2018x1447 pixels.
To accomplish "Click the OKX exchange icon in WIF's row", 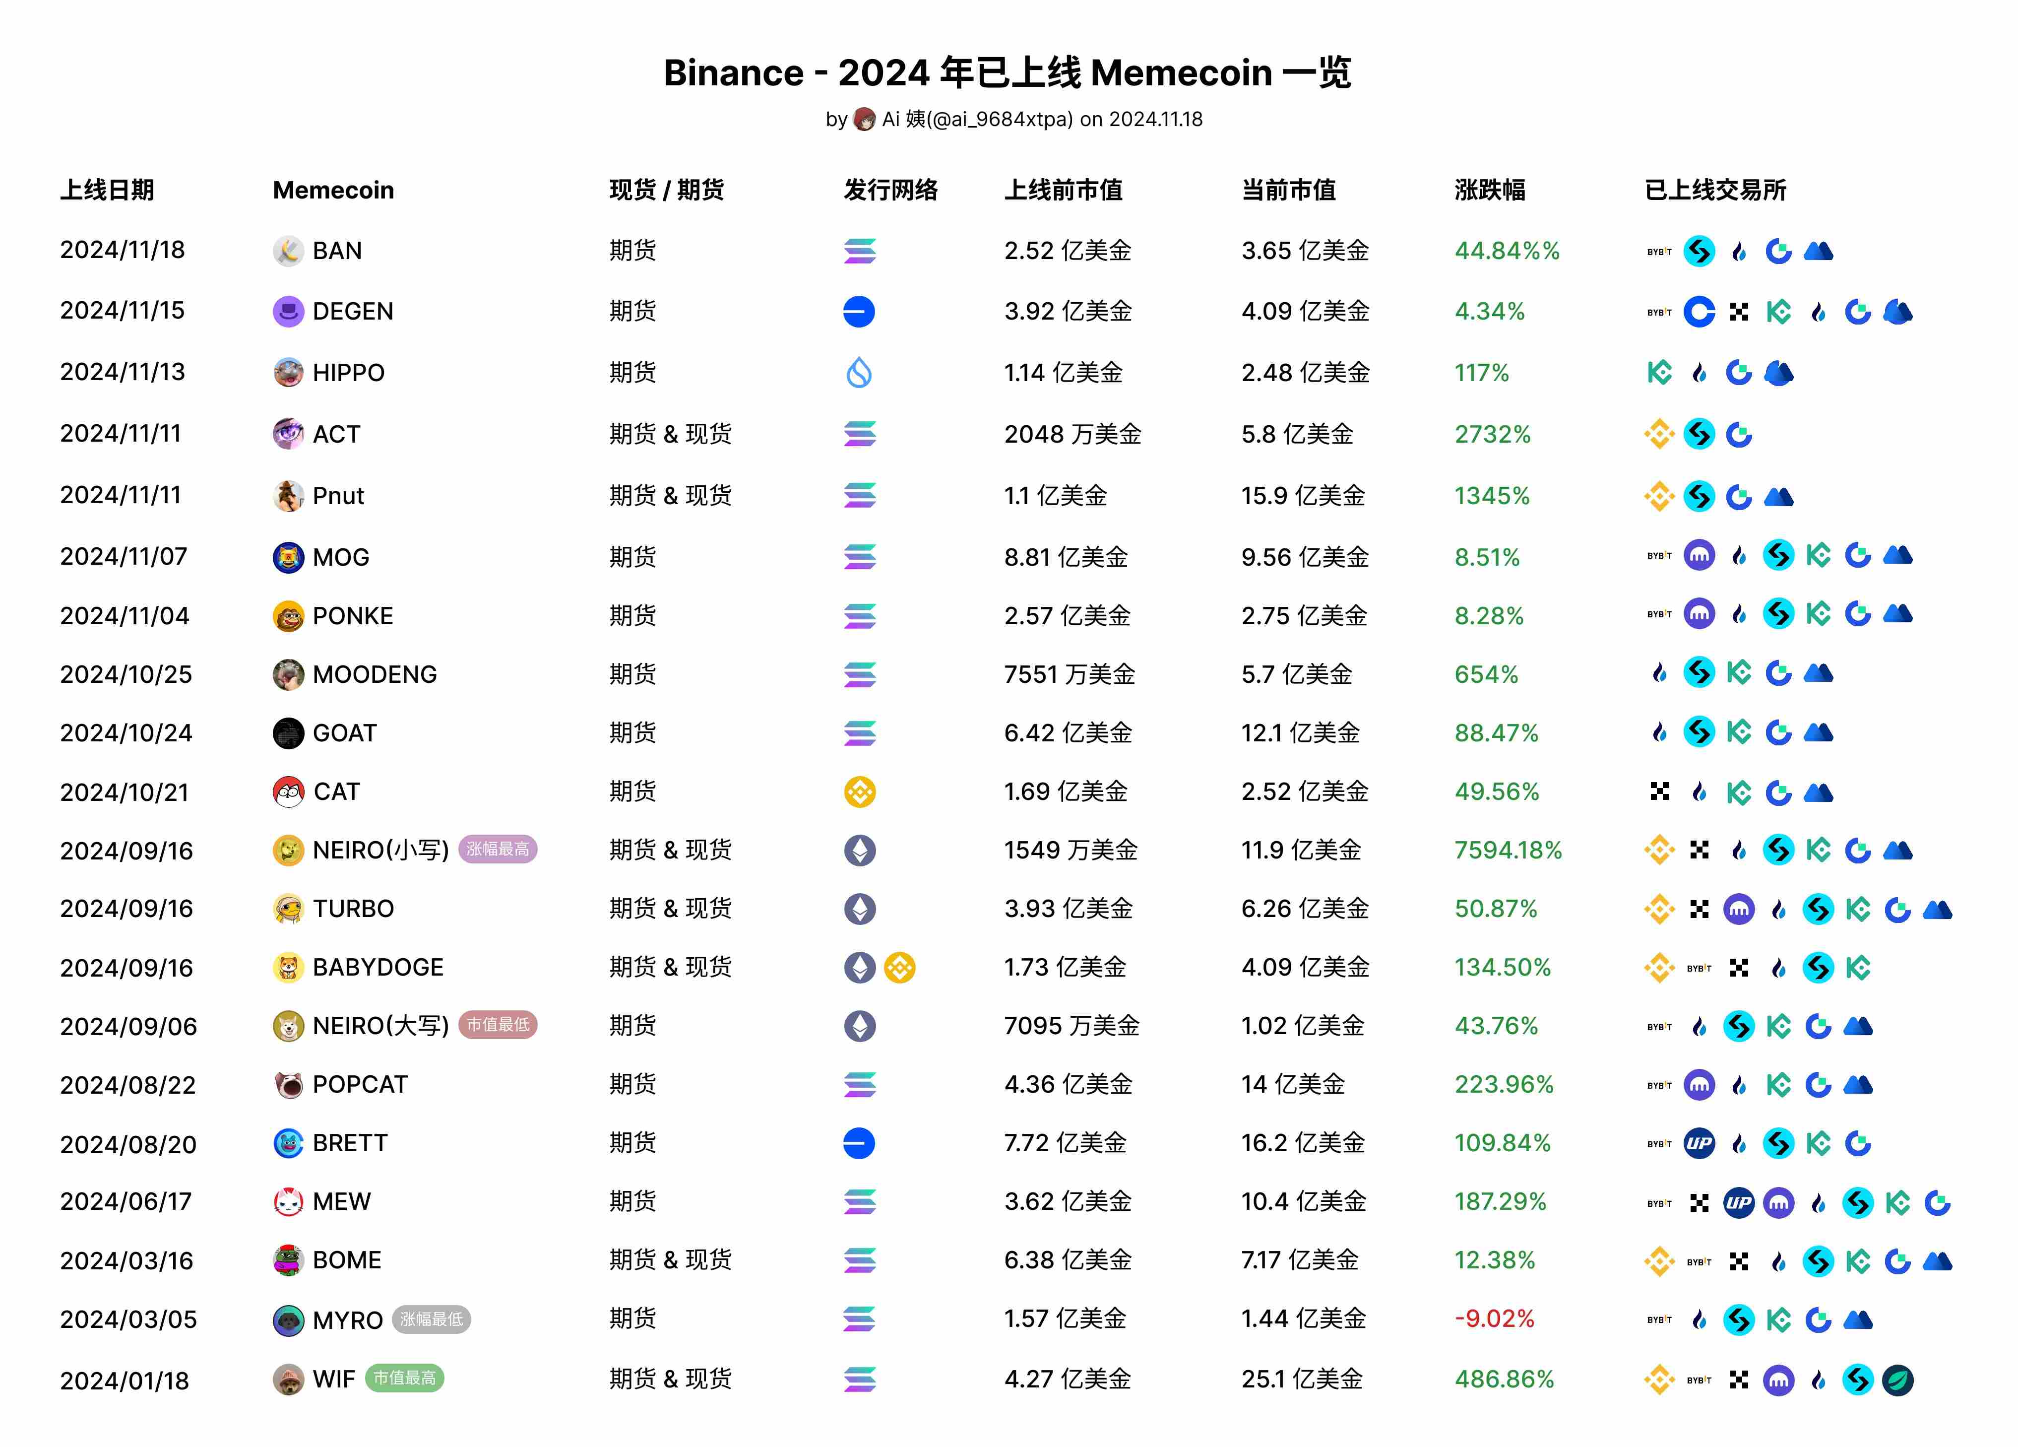I will 1739,1380.
